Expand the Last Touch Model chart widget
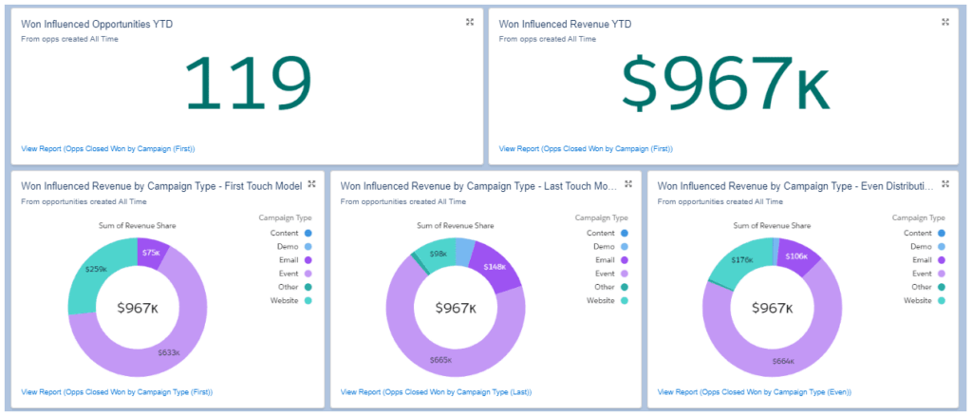The height and width of the screenshot is (416, 972). tap(628, 183)
